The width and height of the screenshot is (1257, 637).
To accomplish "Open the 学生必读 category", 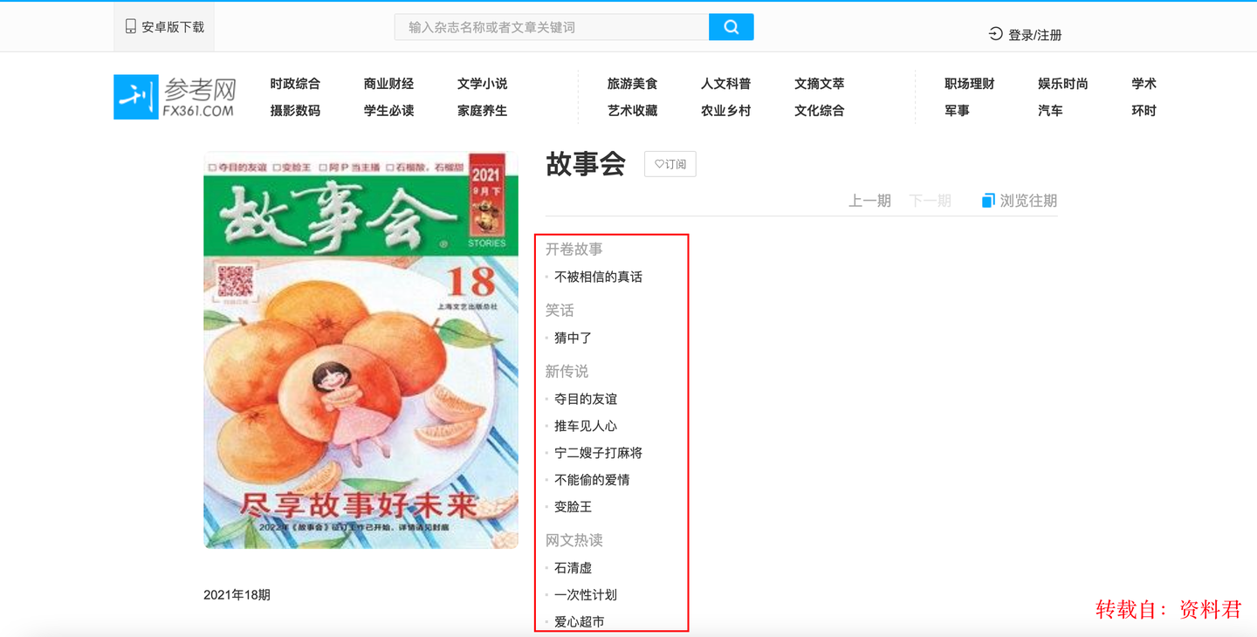I will pos(388,111).
